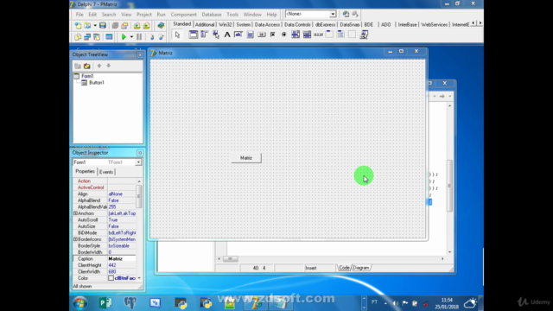Image resolution: width=553 pixels, height=311 pixels.
Task: Select the ComboBox component in the palette
Action: pos(307,35)
